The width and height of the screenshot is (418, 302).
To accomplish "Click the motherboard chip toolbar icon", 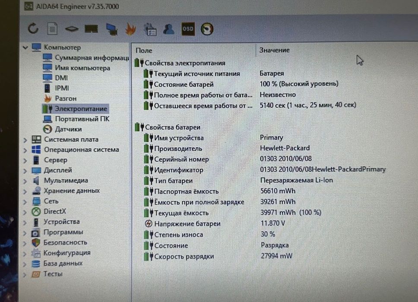I will coord(72,29).
